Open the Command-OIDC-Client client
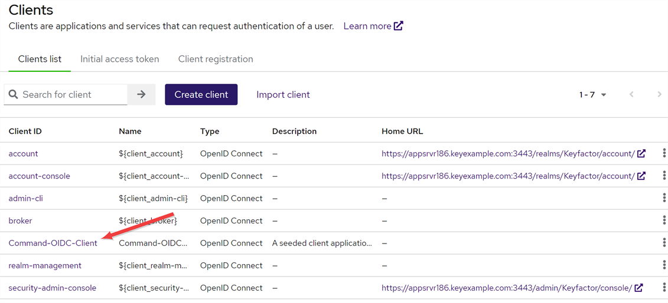Viewport: 668px width, 303px height. click(53, 243)
